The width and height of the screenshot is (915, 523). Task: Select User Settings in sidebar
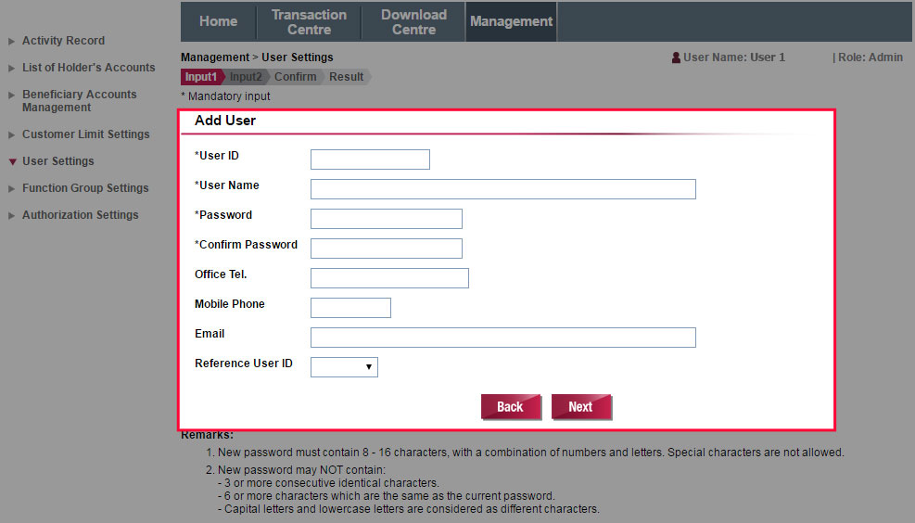pyautogui.click(x=57, y=161)
